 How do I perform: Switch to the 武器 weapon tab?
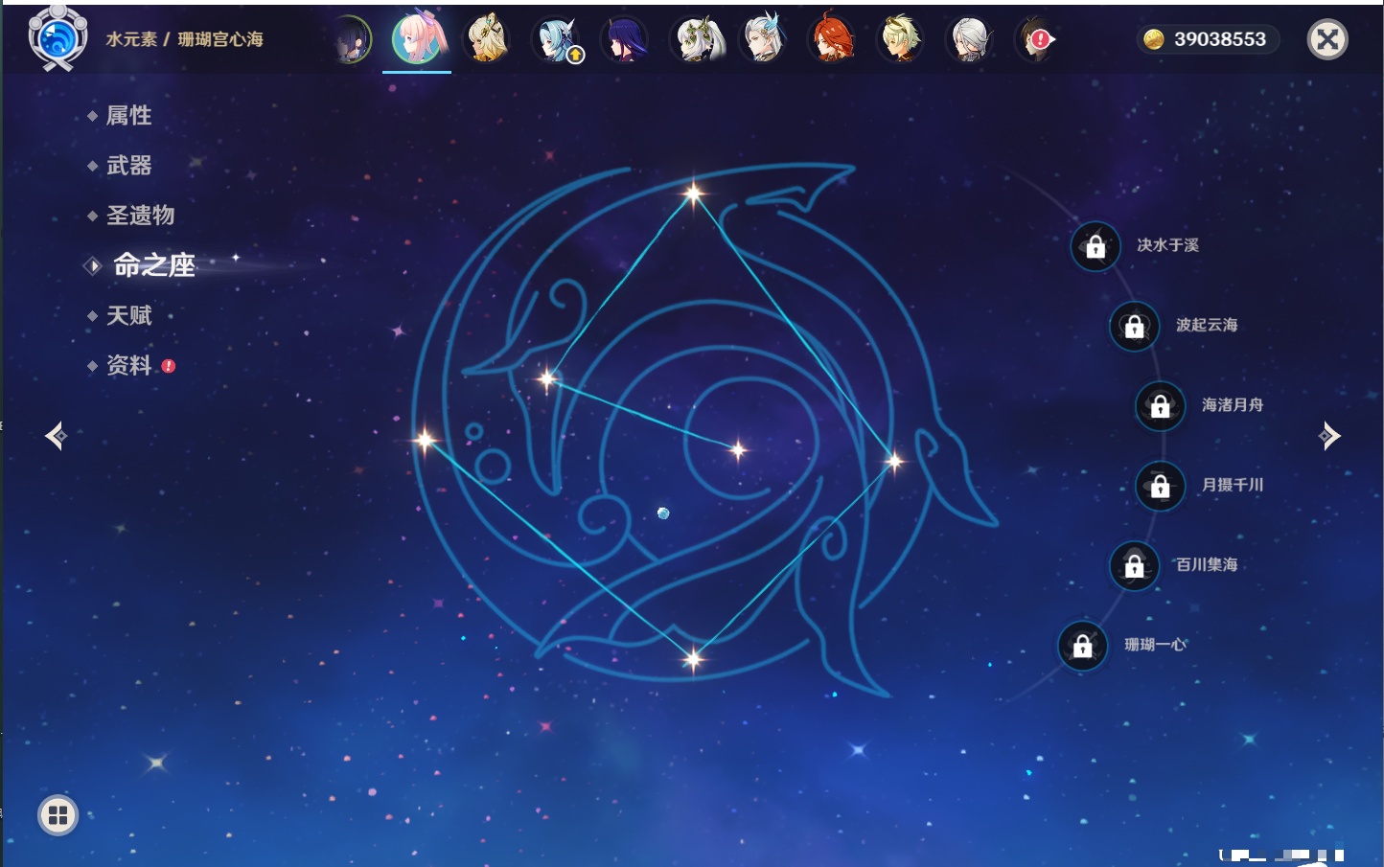pyautogui.click(x=128, y=166)
